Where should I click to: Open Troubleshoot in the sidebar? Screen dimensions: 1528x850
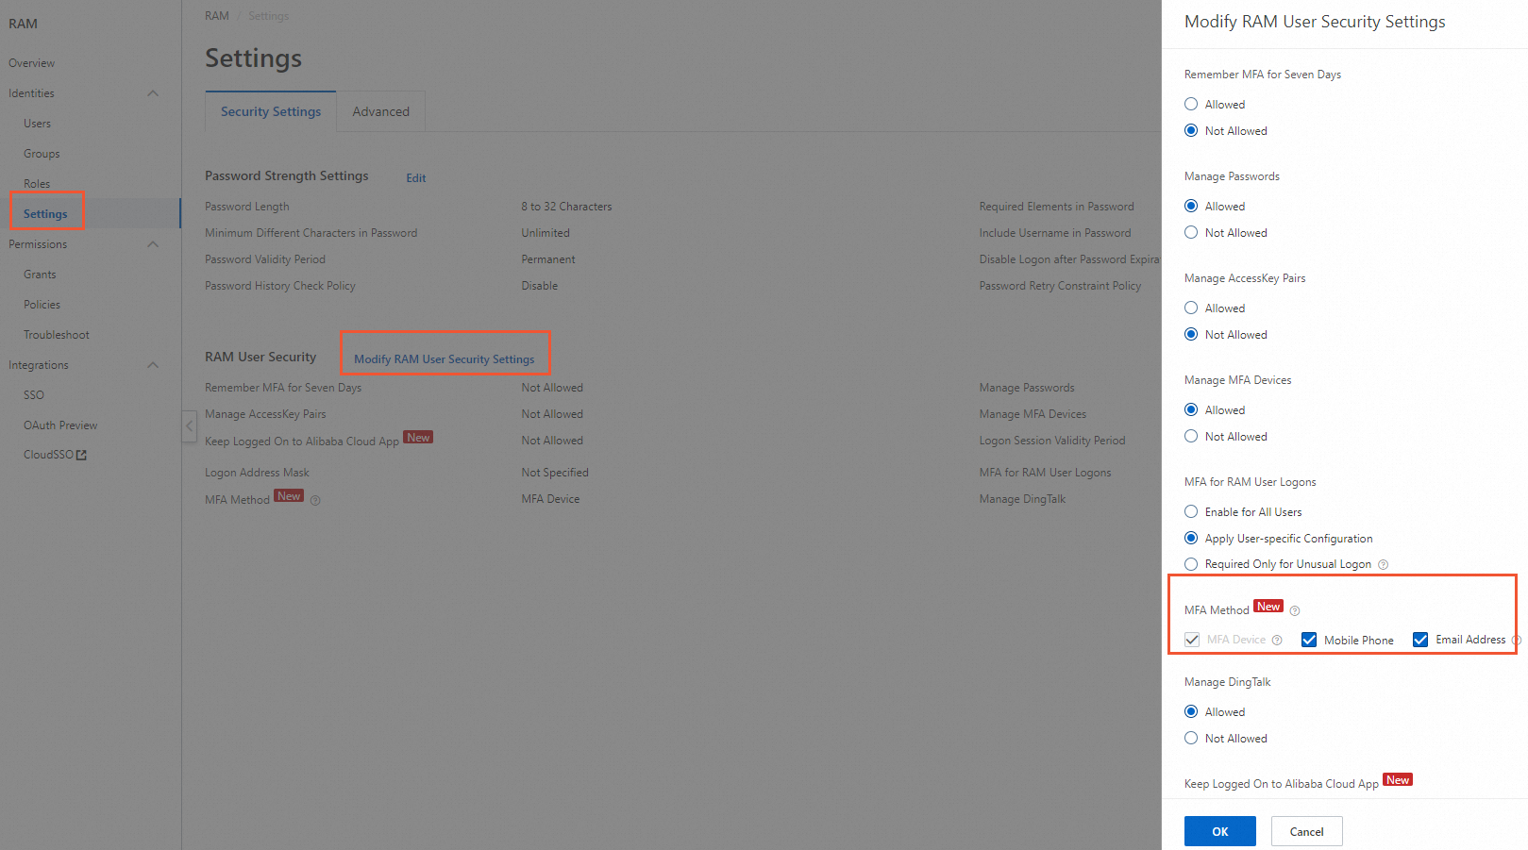tap(57, 335)
